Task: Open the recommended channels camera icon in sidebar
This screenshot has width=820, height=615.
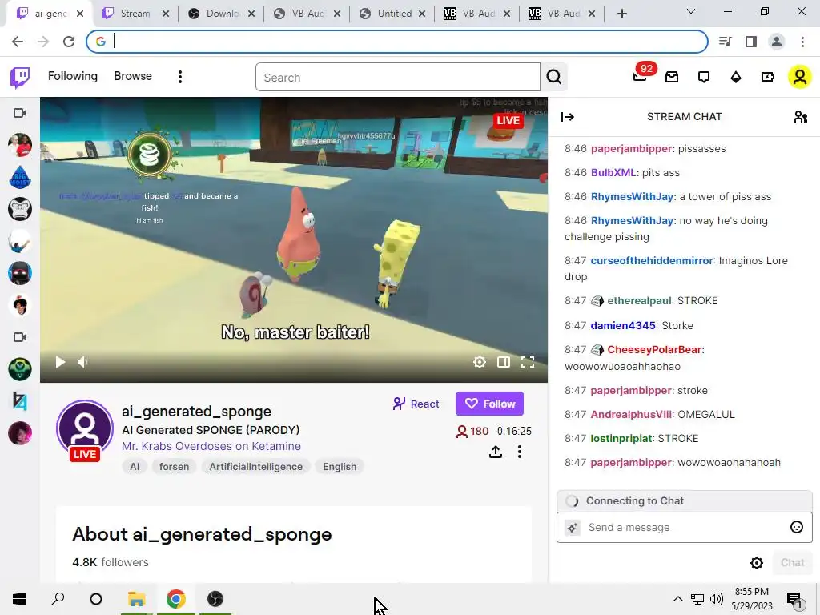Action: [20, 337]
